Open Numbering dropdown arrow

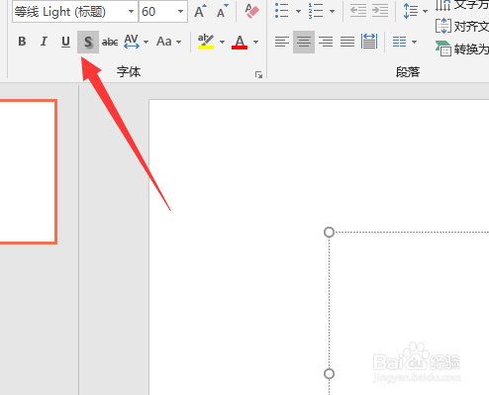click(332, 11)
